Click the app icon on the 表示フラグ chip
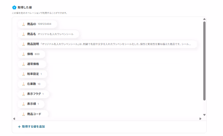Screen dimensions: 223x136 (24, 94)
